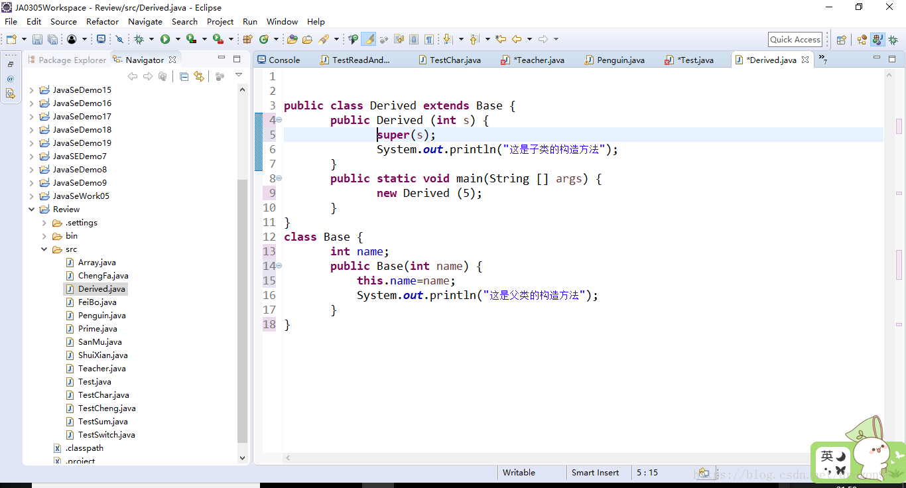Toggle Mark Occurrences highlighter button
Viewport: 906px width, 488px height.
click(x=368, y=39)
